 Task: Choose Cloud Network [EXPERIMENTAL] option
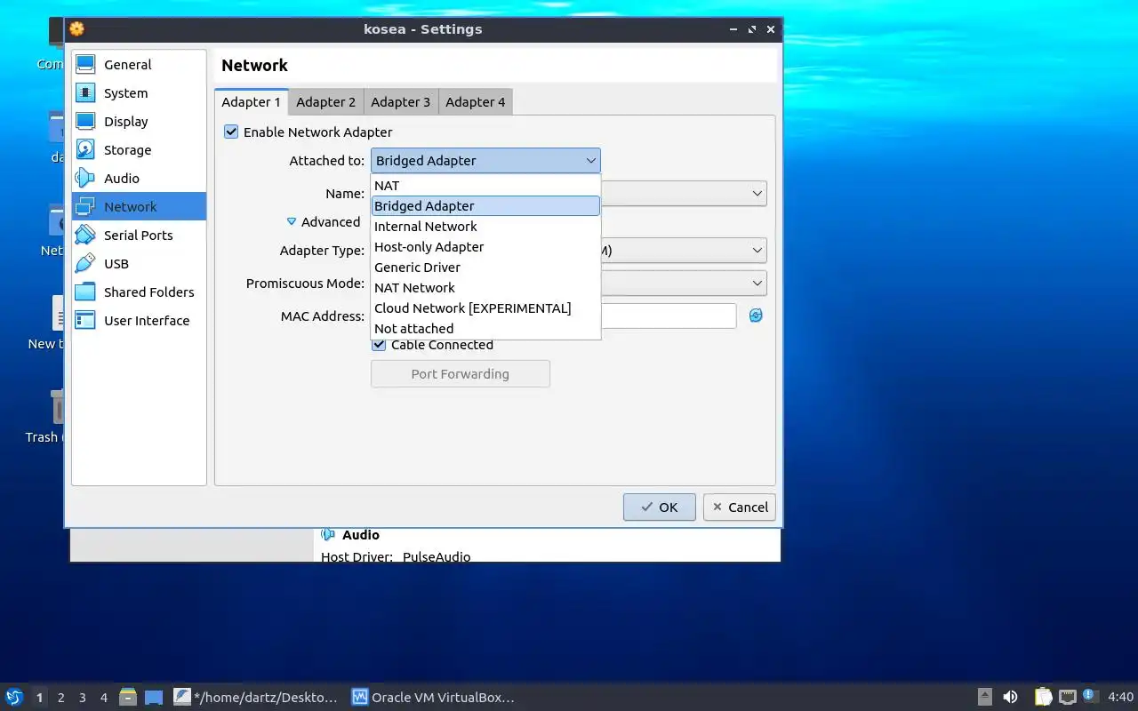[x=485, y=308]
